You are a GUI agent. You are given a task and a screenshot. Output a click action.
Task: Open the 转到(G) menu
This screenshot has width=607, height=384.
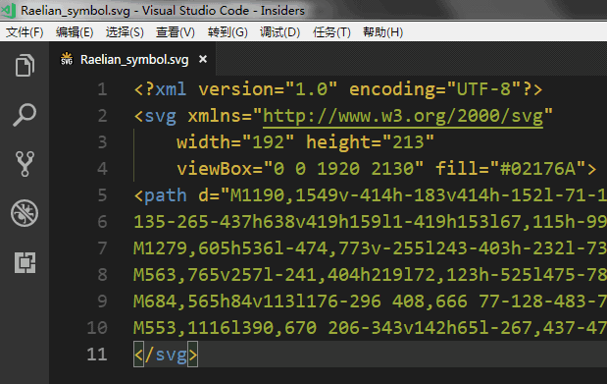click(228, 32)
